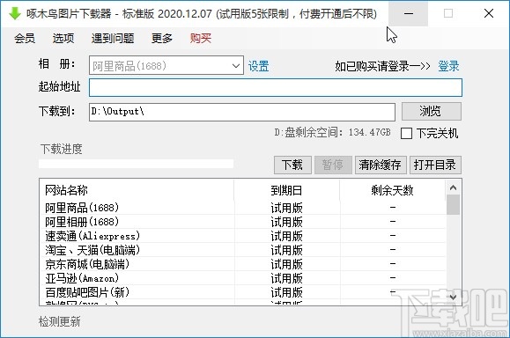Open the red 购买 menu
This screenshot has width=510, height=338.
(201, 39)
